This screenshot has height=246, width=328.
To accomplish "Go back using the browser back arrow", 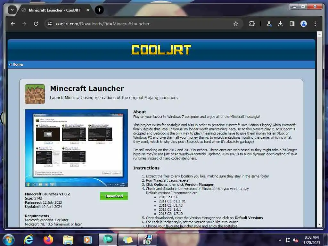I will (13, 24).
